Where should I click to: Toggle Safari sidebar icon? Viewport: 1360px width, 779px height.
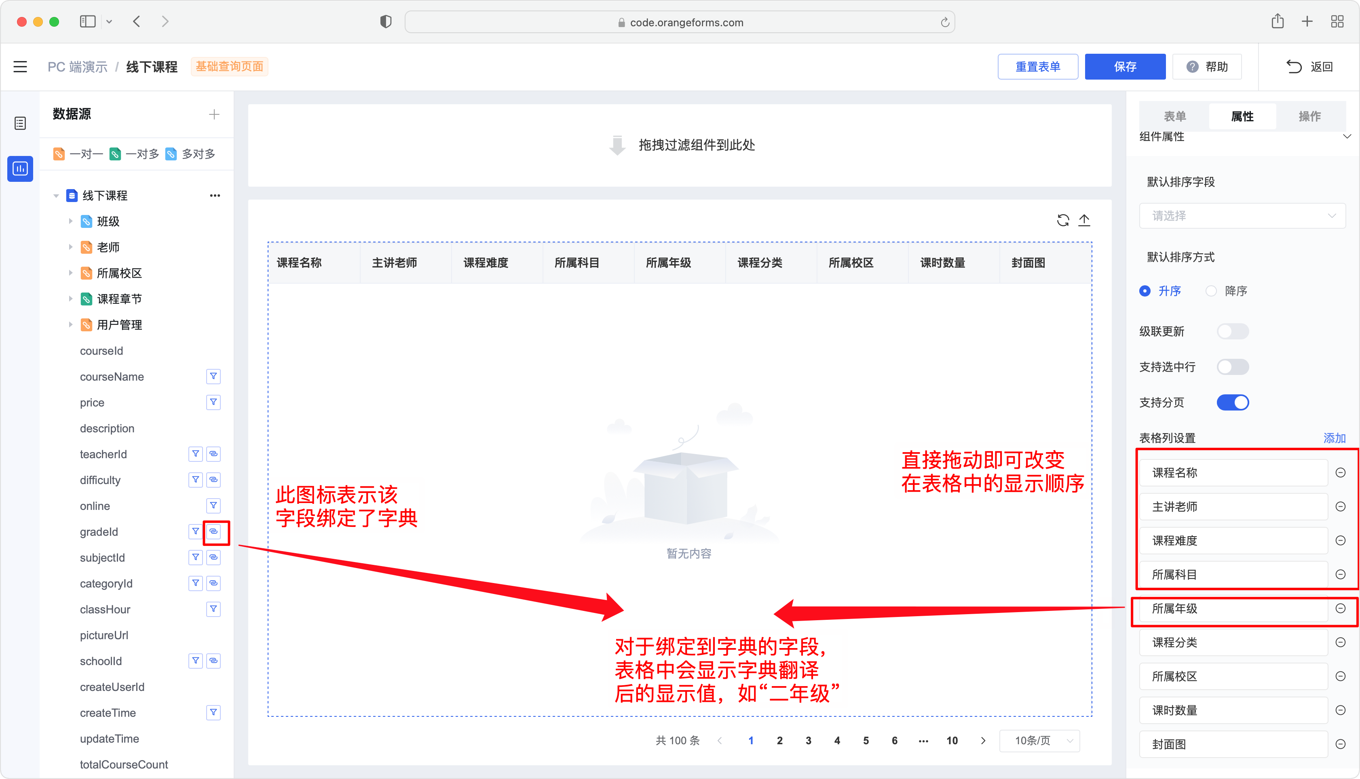[x=88, y=21]
